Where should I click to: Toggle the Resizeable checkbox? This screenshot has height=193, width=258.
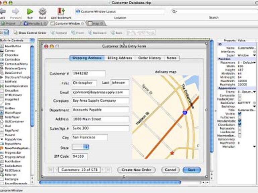240,128
